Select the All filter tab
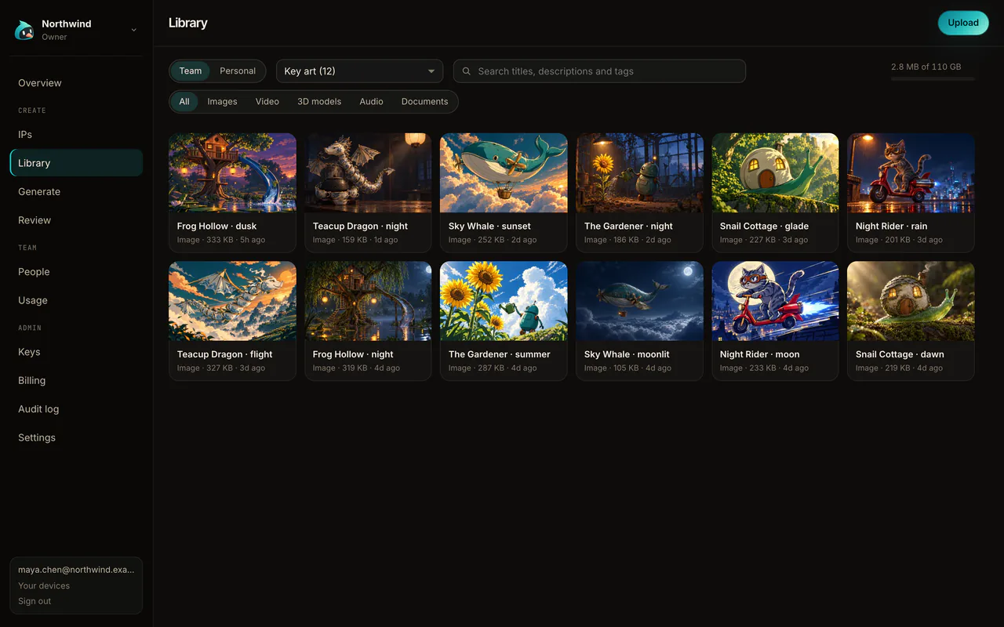 tap(184, 102)
